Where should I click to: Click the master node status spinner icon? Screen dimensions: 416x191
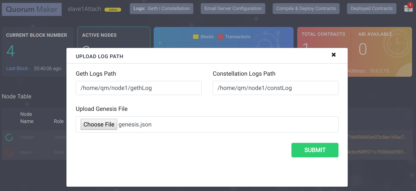point(9,137)
